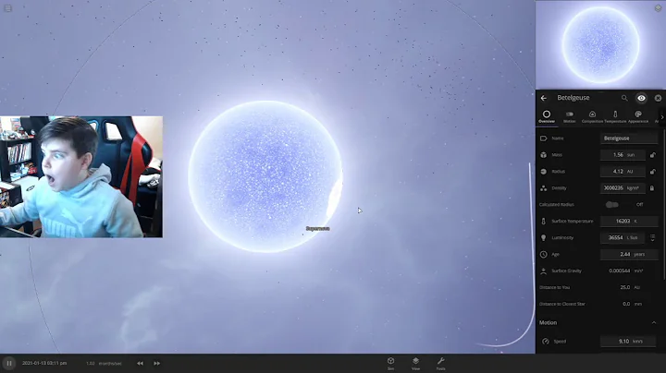Switch to the Temperature tab
This screenshot has height=373, width=666.
615,116
